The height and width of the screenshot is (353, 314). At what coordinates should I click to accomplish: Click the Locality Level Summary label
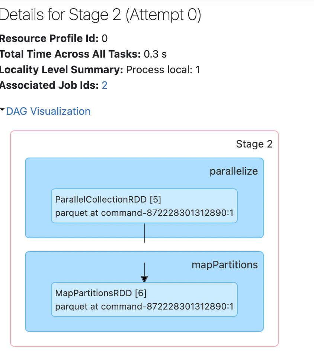[61, 70]
